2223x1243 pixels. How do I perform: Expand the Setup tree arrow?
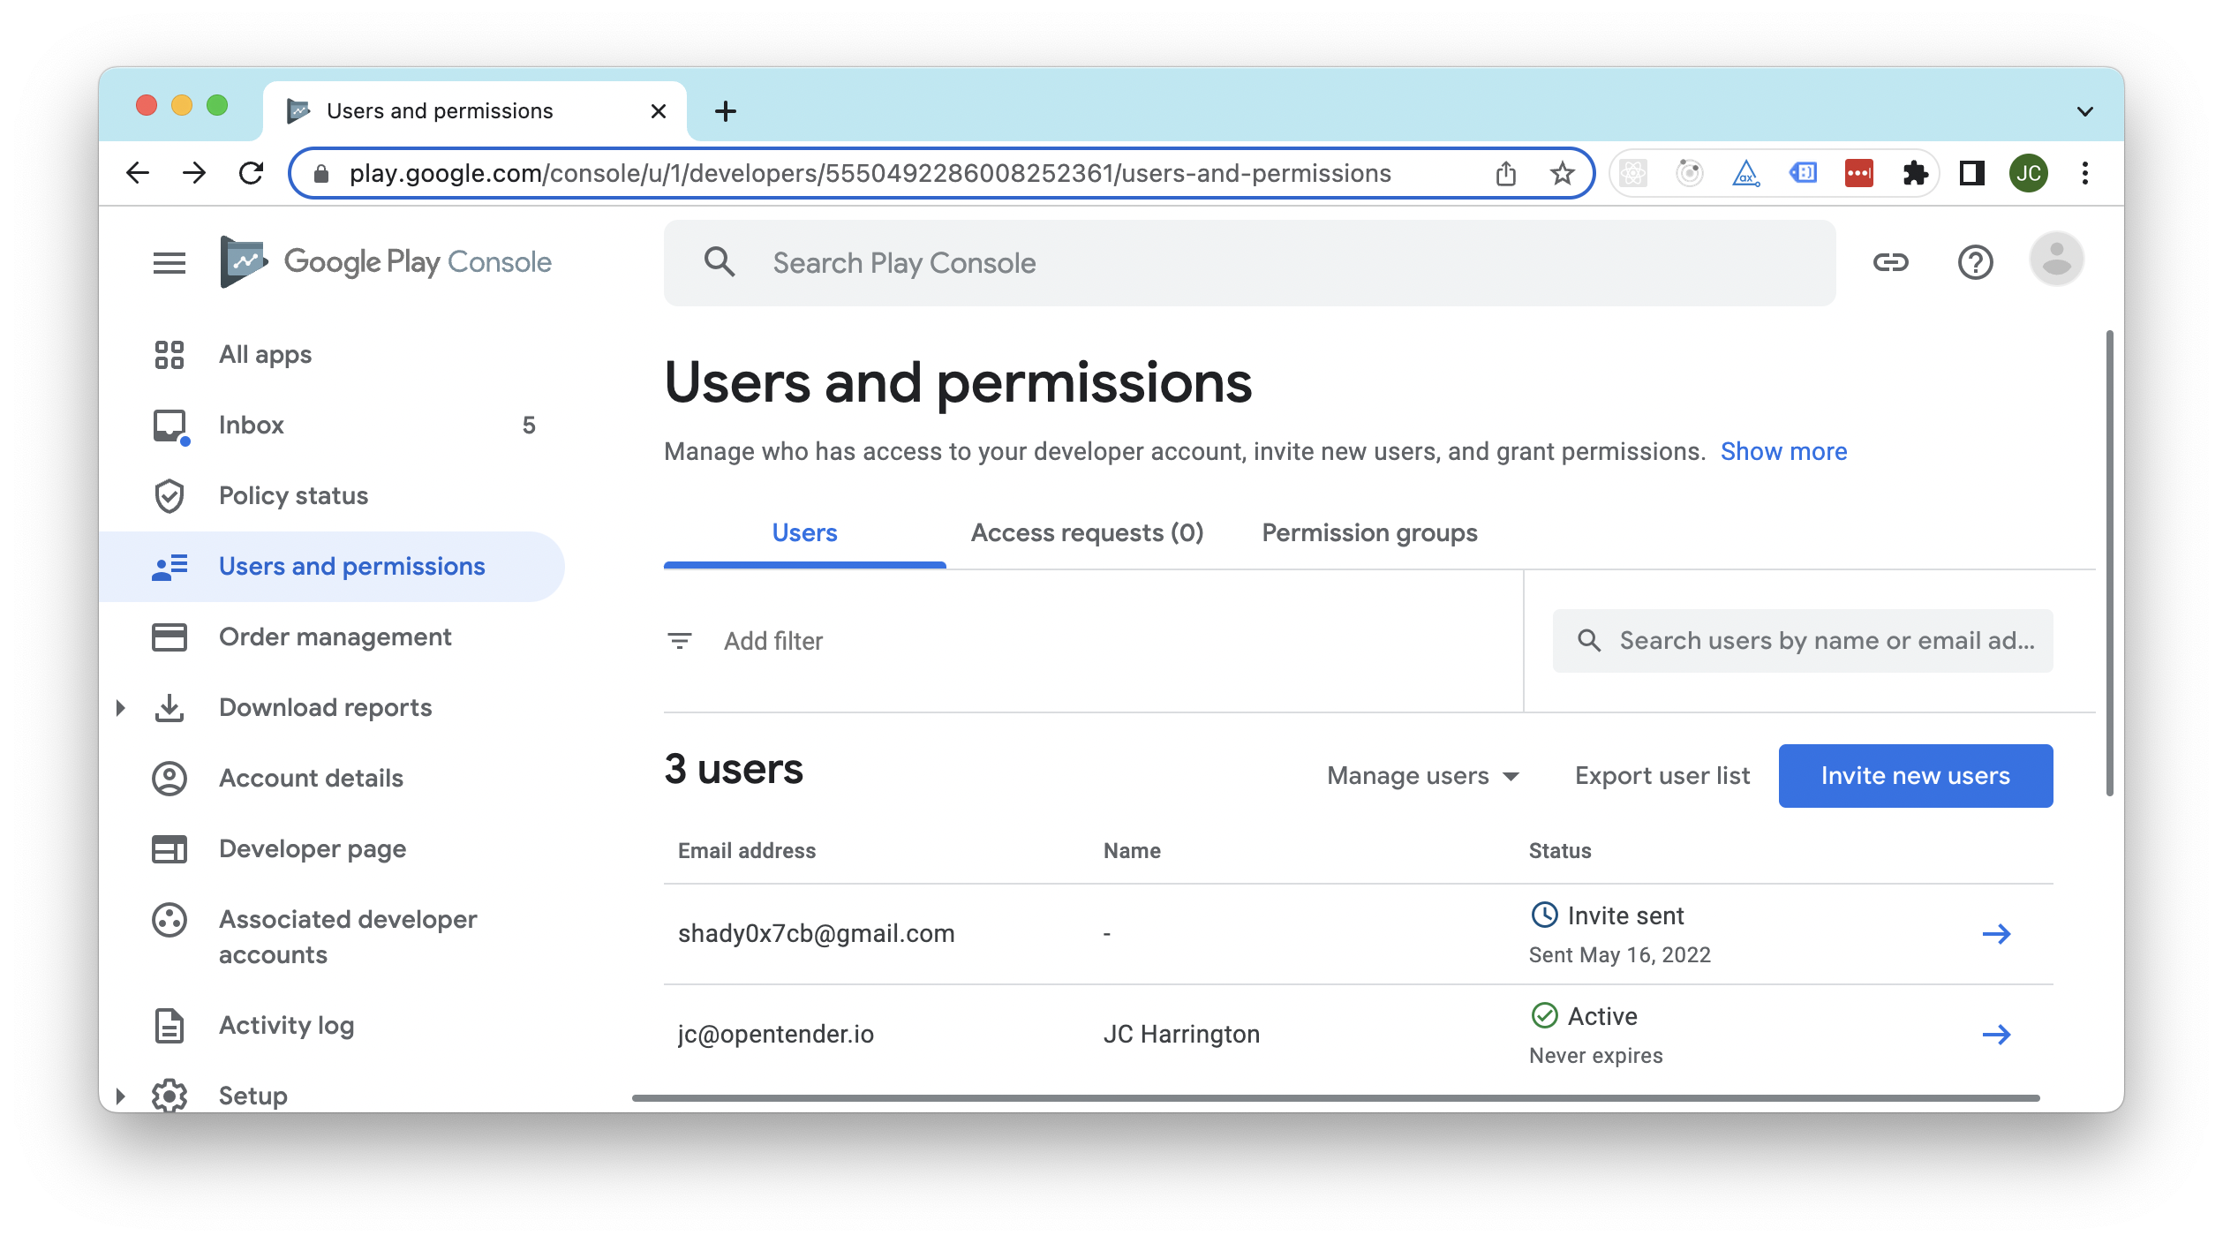121,1096
